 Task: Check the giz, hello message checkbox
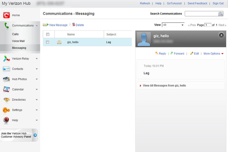tap(47, 42)
